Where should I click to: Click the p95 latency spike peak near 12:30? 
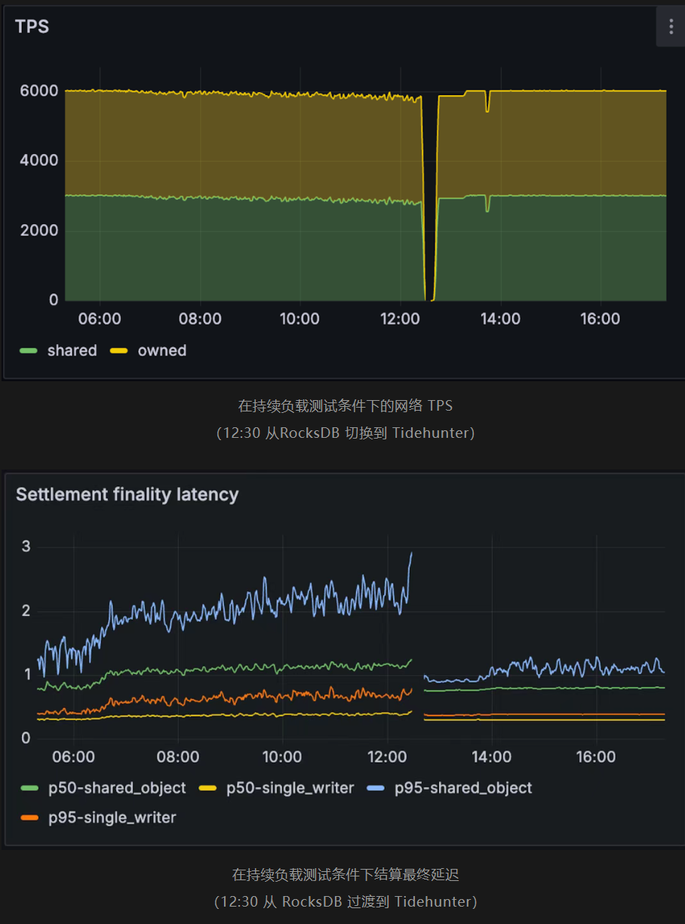coord(411,553)
